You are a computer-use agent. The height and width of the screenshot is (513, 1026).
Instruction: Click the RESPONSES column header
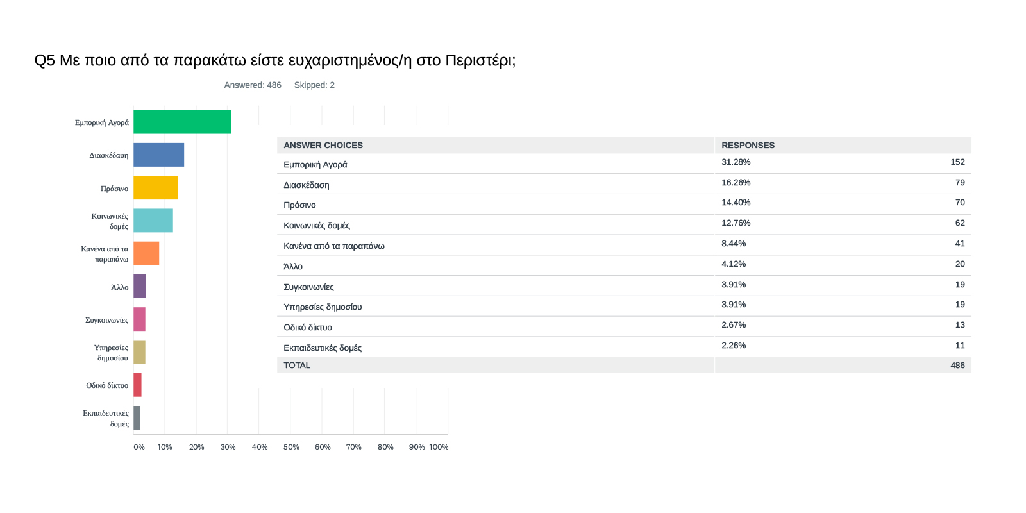pos(748,146)
